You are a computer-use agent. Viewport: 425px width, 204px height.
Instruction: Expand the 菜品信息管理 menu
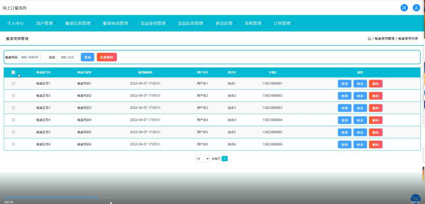coord(192,23)
